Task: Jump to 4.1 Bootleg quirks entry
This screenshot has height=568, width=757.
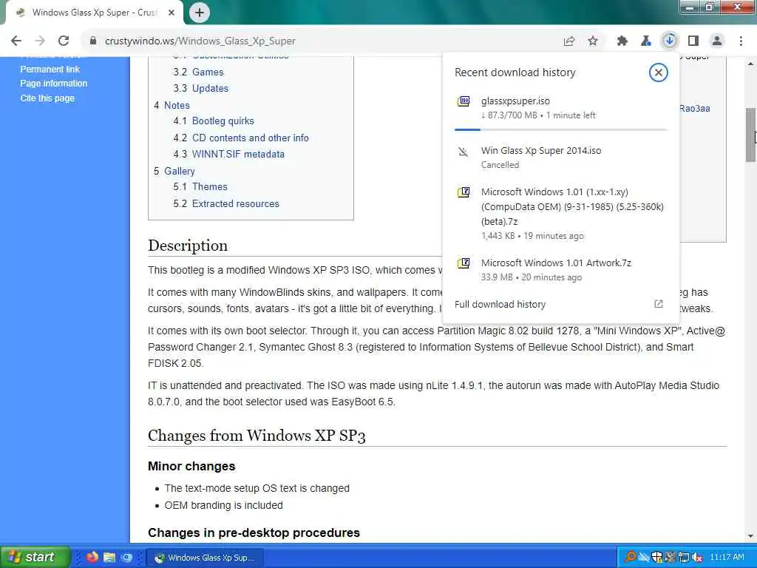Action: [214, 121]
